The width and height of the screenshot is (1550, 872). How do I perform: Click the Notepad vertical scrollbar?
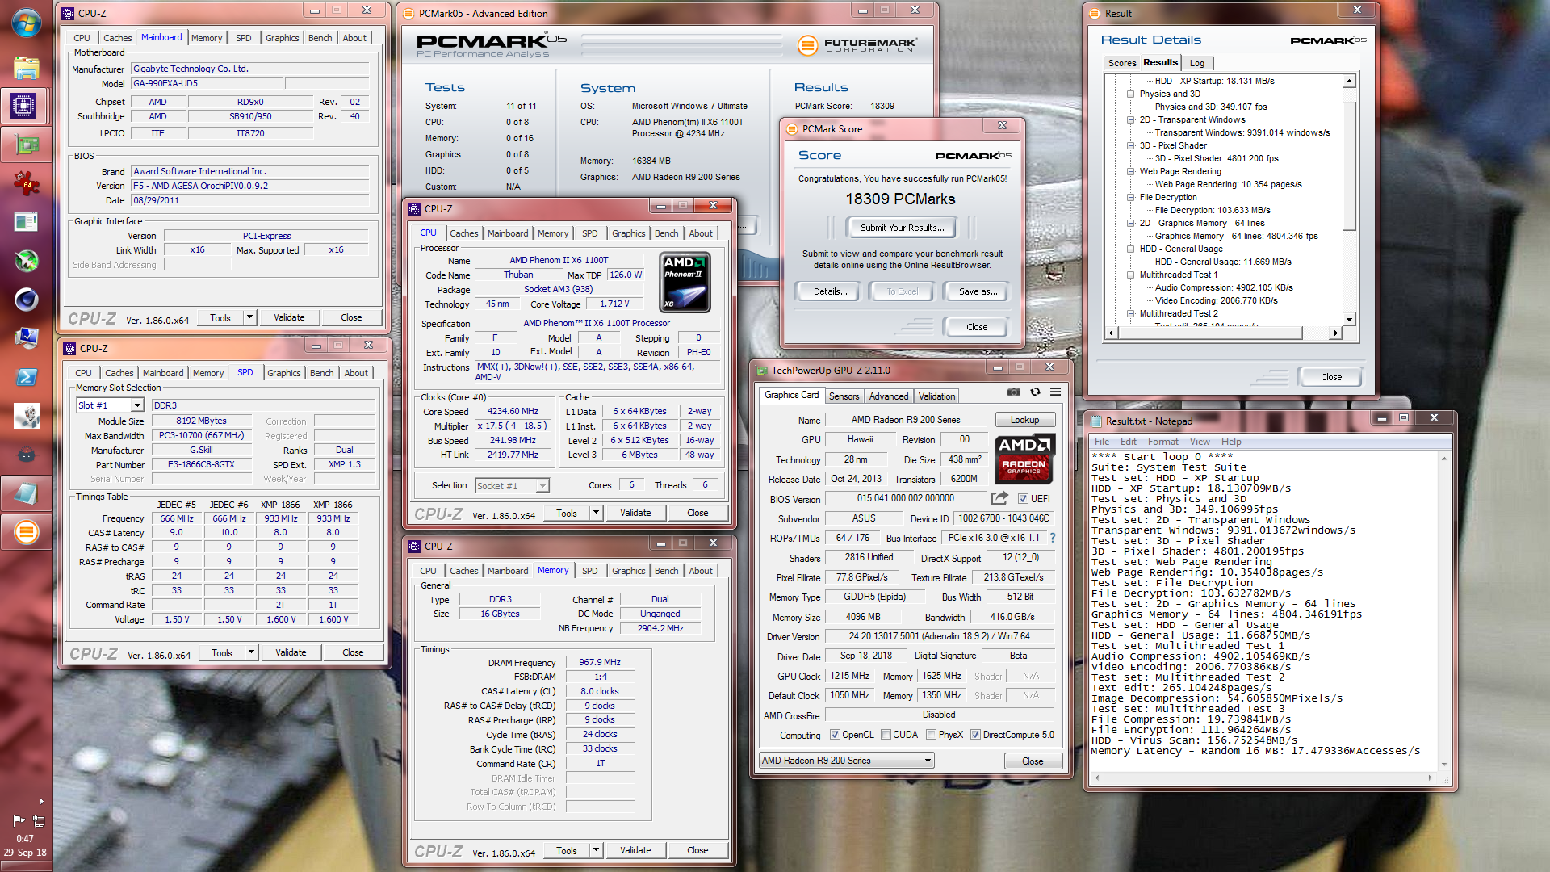[1445, 610]
